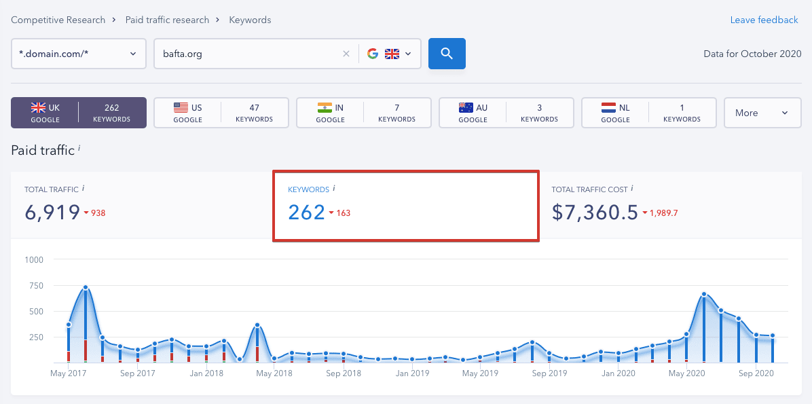
Task: Select the Total Traffic Cost metric card
Action: coord(671,205)
